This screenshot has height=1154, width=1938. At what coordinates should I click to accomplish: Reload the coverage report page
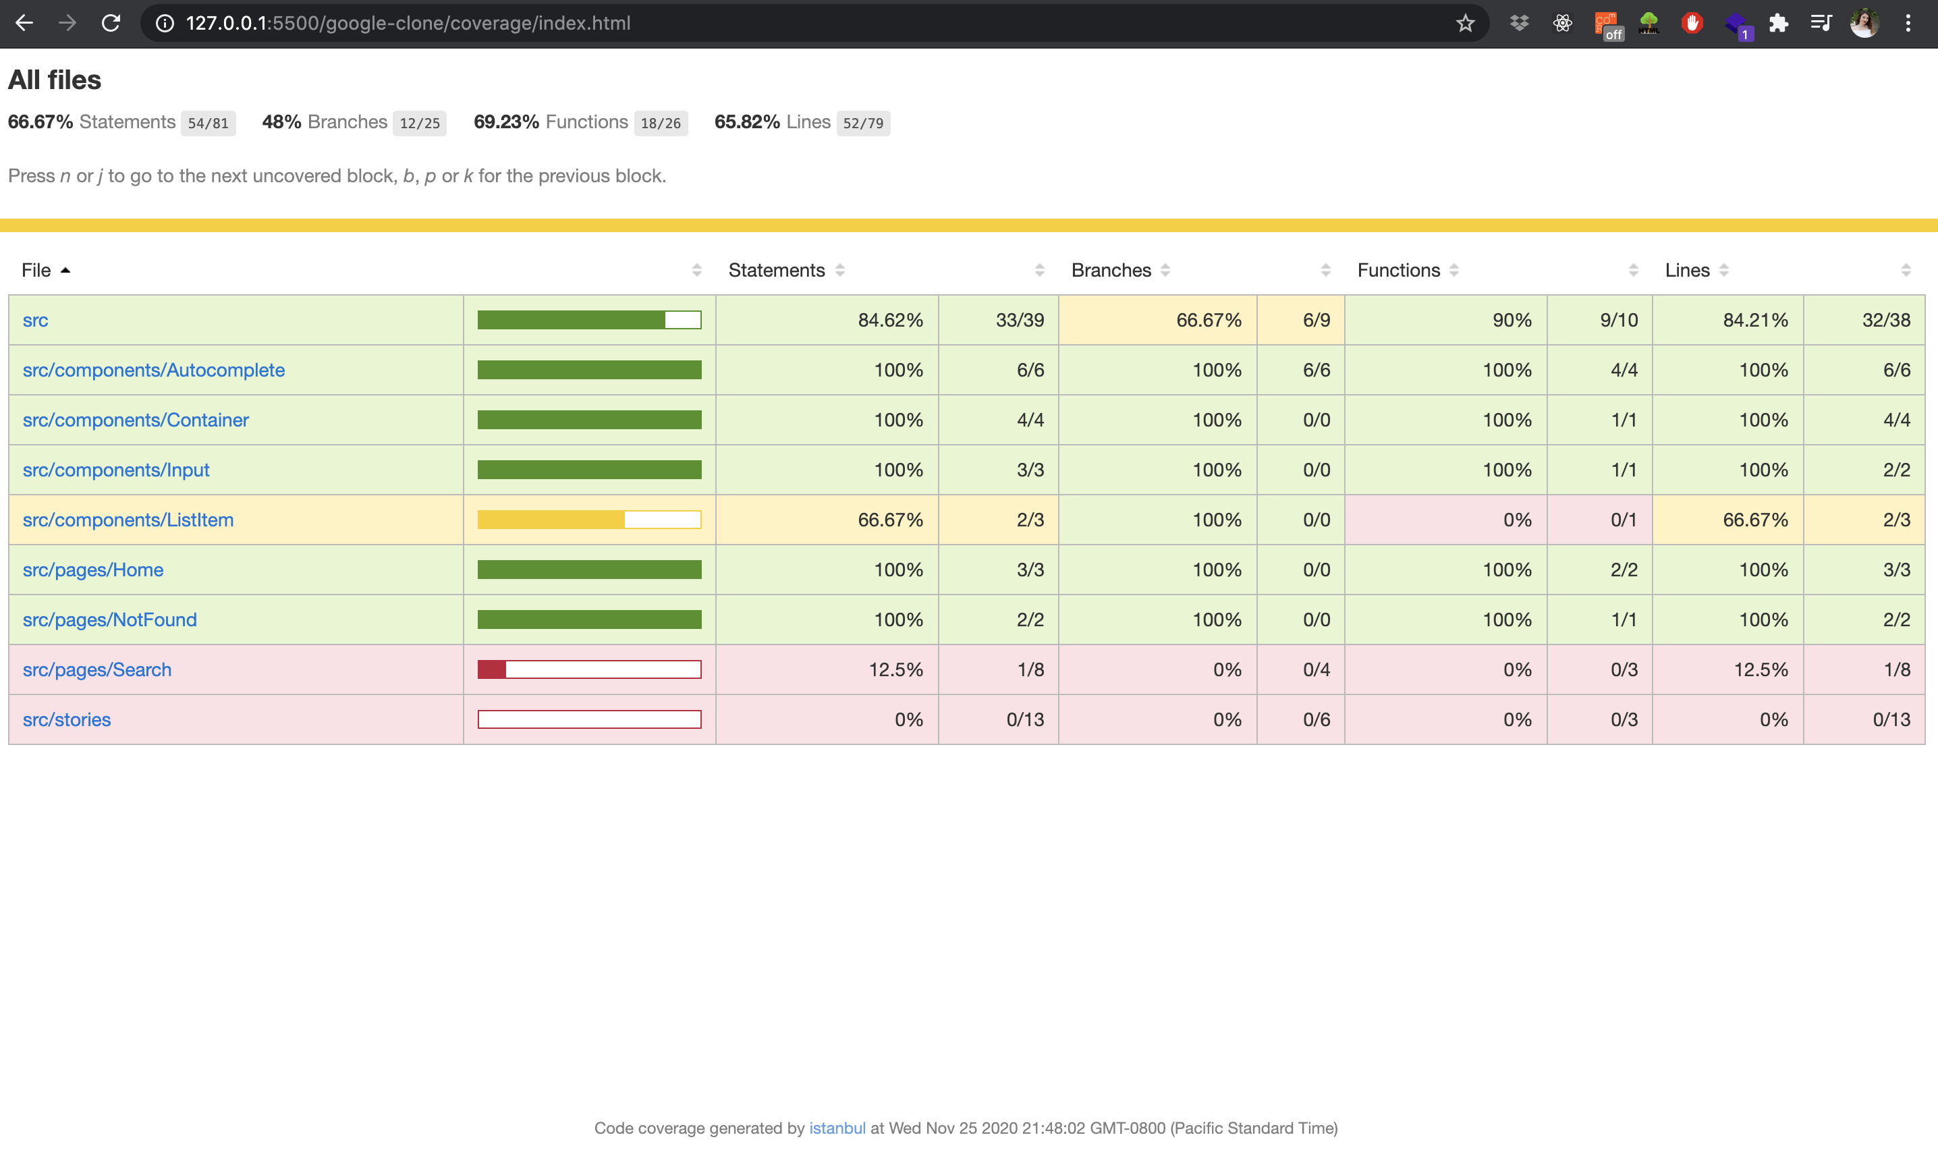pos(111,24)
